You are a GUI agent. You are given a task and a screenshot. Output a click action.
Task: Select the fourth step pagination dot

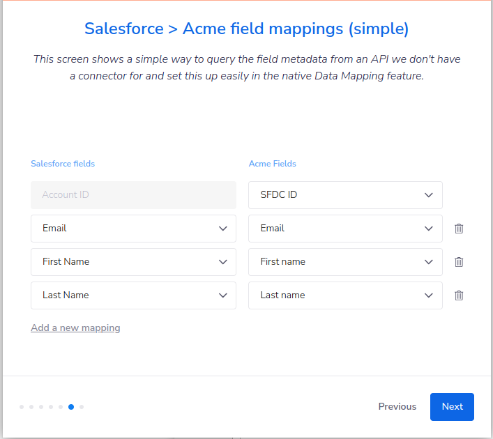click(x=51, y=407)
